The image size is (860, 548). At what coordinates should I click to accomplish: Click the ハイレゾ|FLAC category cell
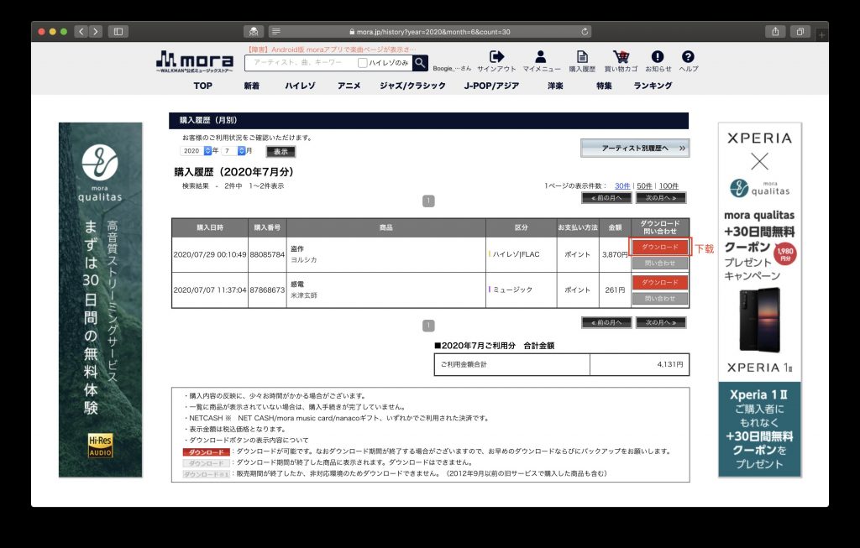[x=521, y=254]
